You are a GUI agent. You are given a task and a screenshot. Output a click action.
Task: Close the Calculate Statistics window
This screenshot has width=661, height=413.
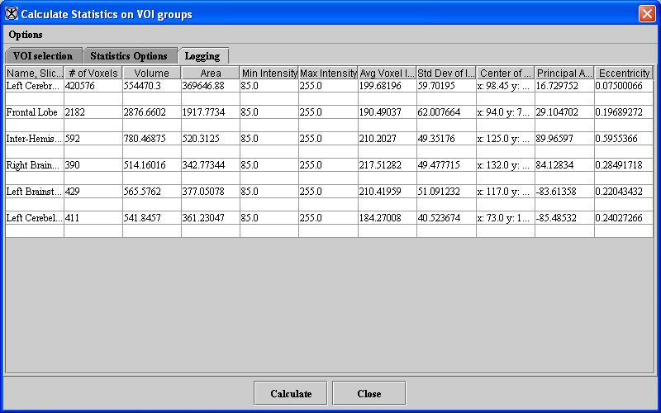646,14
